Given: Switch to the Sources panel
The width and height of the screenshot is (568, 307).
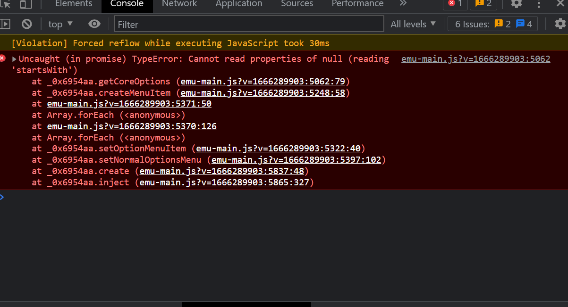Looking at the screenshot, I should [x=297, y=4].
